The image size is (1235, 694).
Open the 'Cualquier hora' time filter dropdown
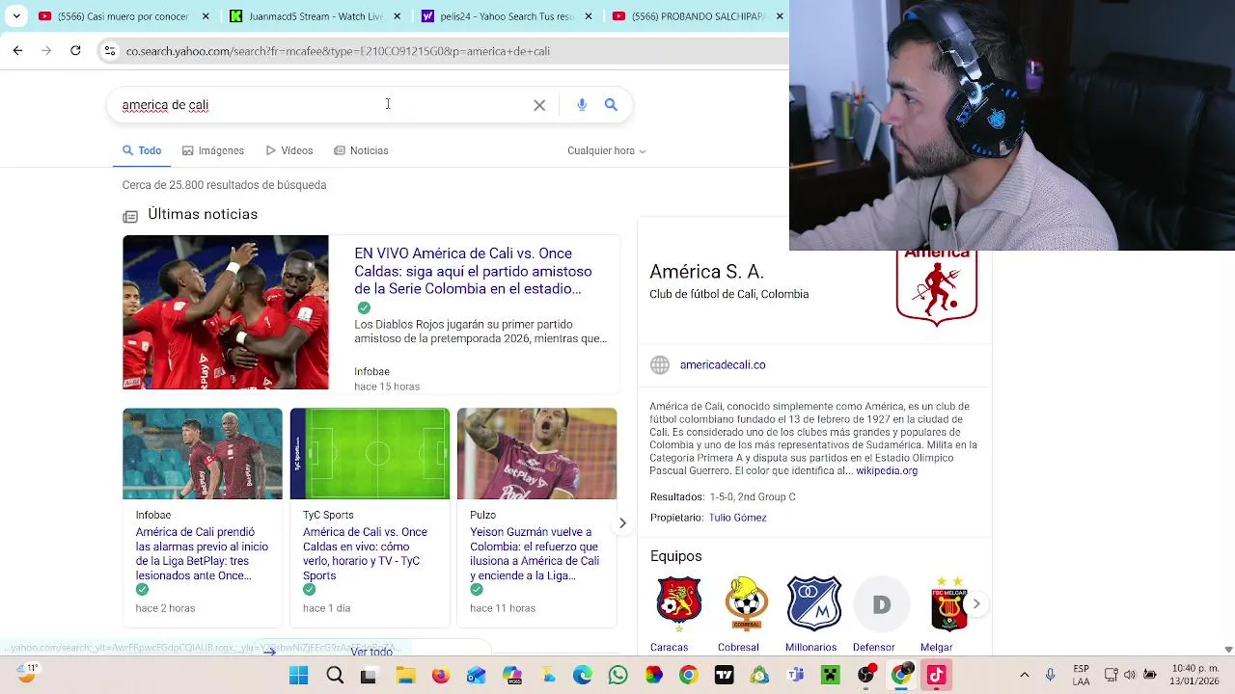tap(607, 150)
